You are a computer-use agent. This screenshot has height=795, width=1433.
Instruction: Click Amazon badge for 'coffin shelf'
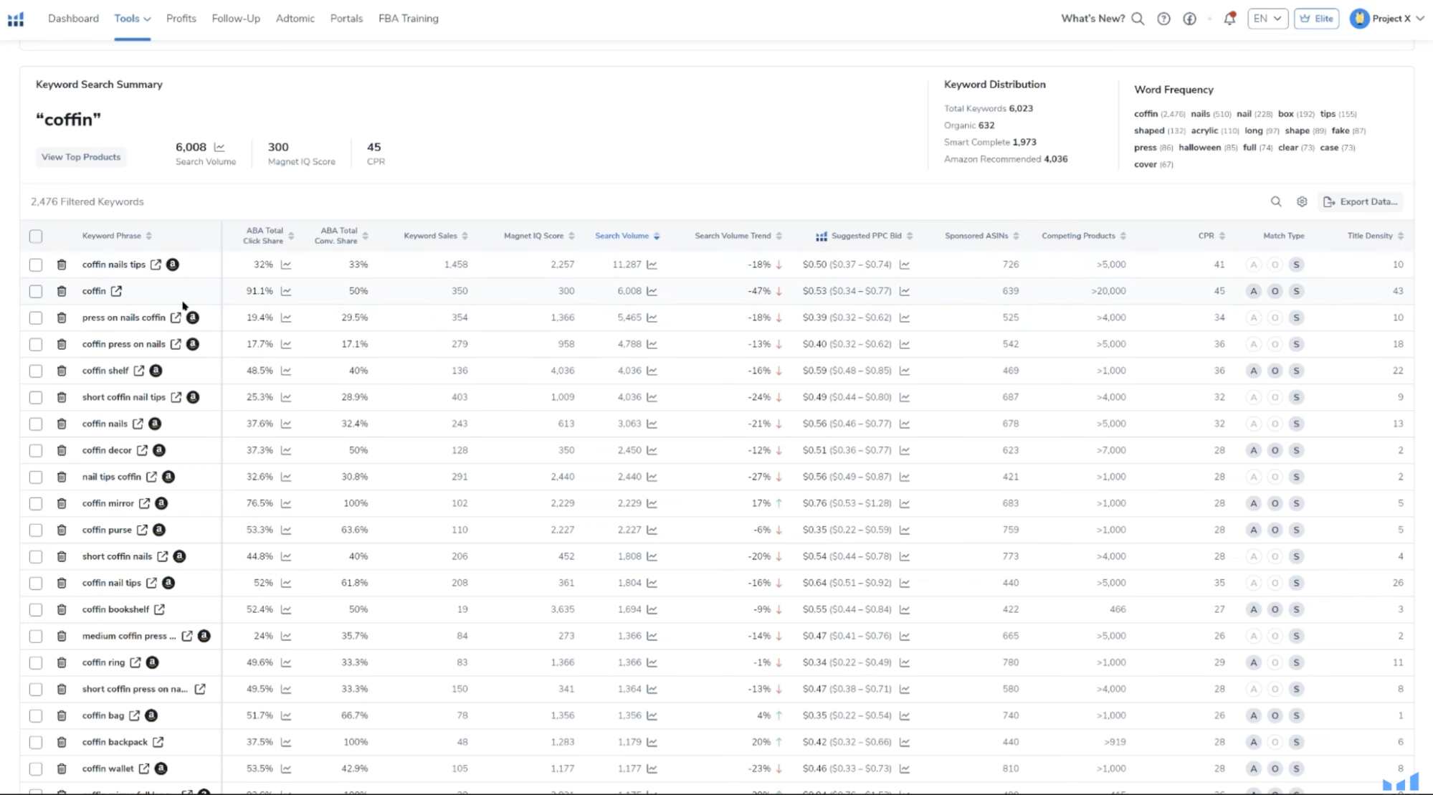[156, 371]
